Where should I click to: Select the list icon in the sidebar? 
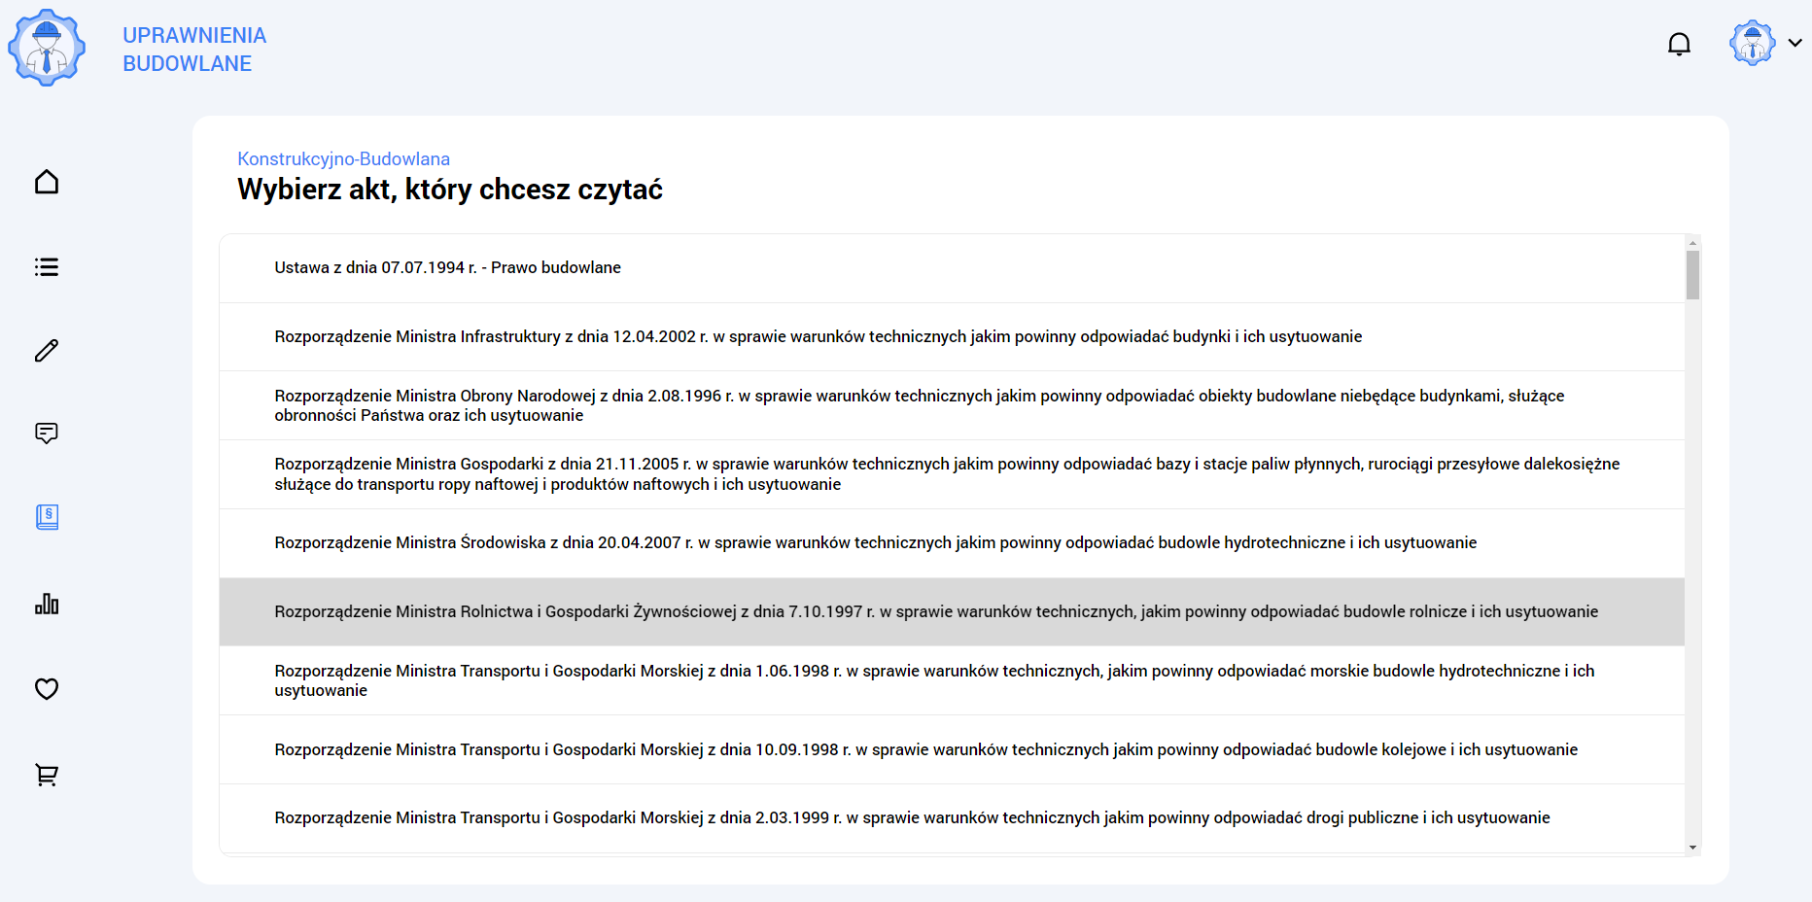[46, 266]
